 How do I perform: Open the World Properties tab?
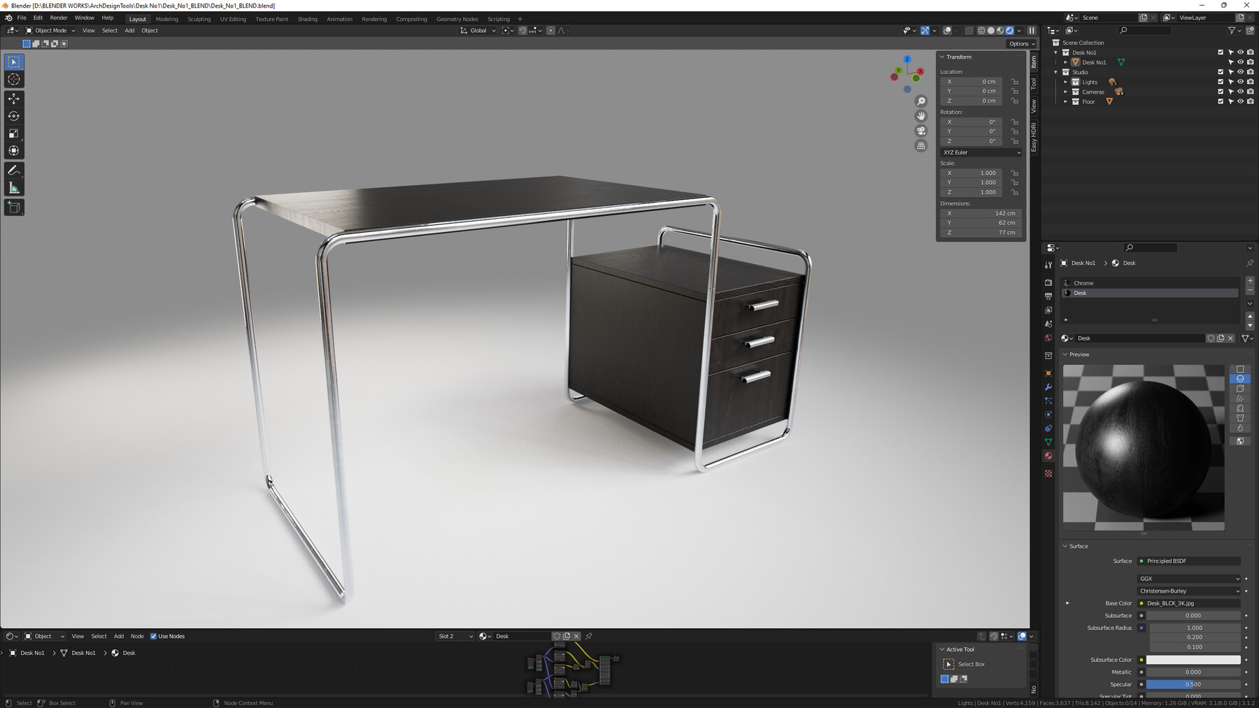[x=1048, y=338]
